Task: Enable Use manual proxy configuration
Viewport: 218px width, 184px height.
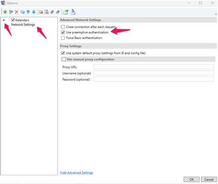Action: click(x=63, y=59)
